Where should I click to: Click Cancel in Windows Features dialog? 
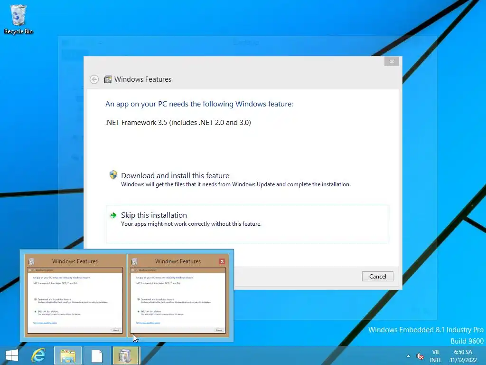click(377, 276)
